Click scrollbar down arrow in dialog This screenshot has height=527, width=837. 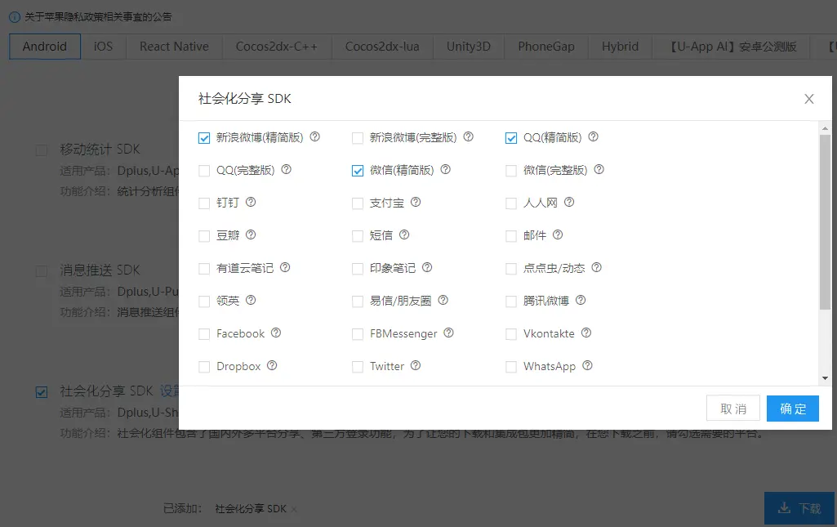pyautogui.click(x=826, y=378)
